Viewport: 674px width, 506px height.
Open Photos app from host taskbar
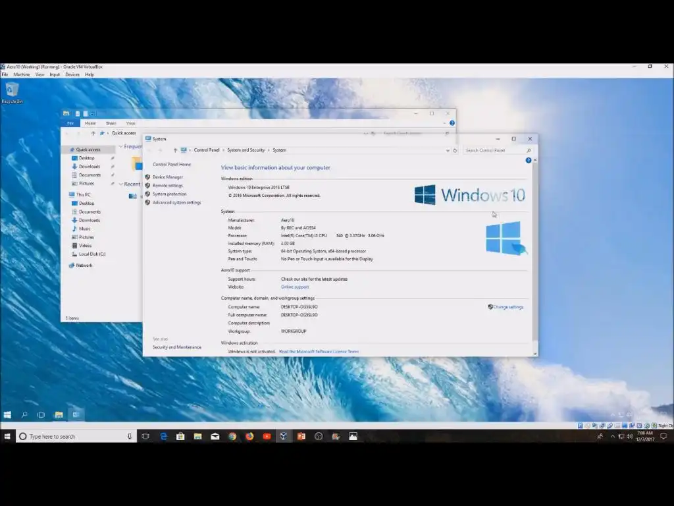tap(353, 436)
